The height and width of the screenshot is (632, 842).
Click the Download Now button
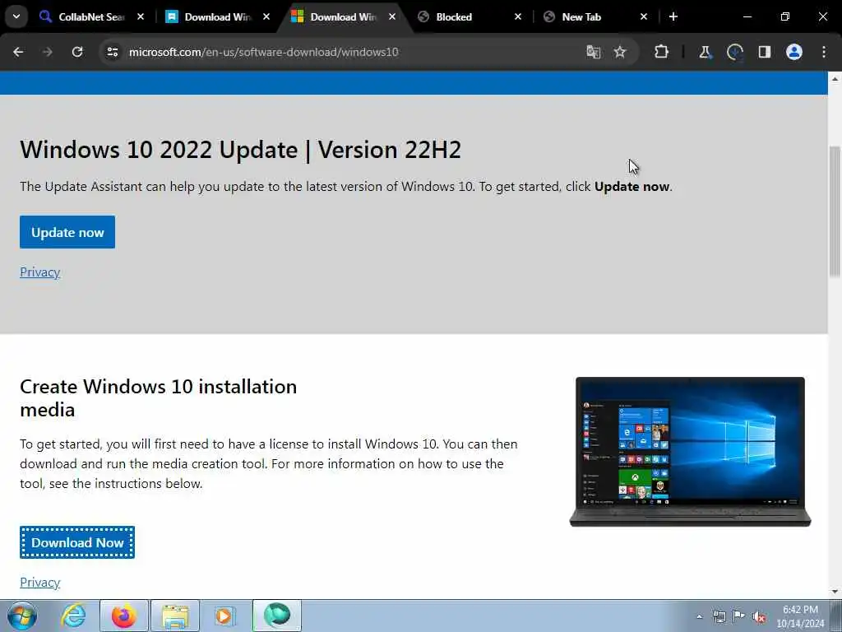[77, 542]
